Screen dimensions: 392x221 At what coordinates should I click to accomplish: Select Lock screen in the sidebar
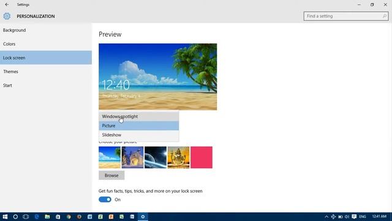click(46, 58)
